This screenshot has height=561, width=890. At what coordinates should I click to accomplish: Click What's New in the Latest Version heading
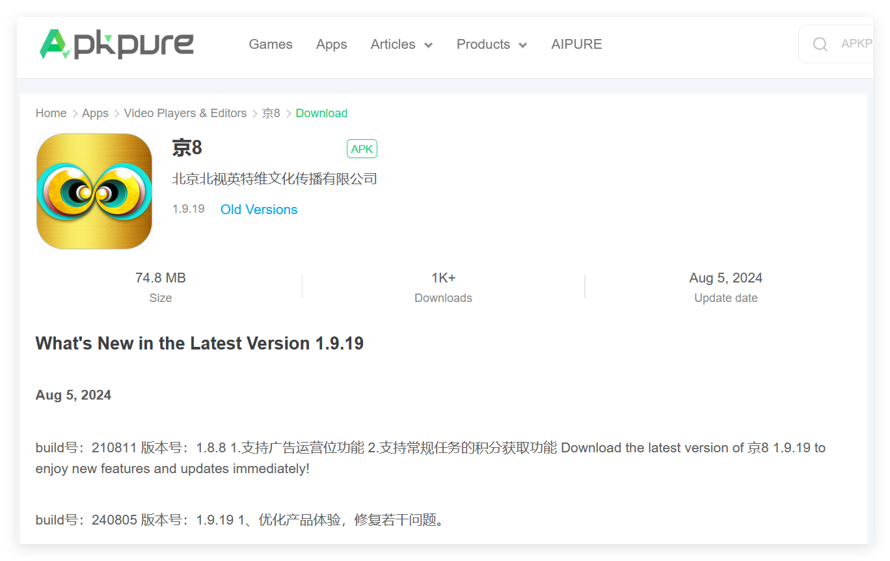(200, 344)
